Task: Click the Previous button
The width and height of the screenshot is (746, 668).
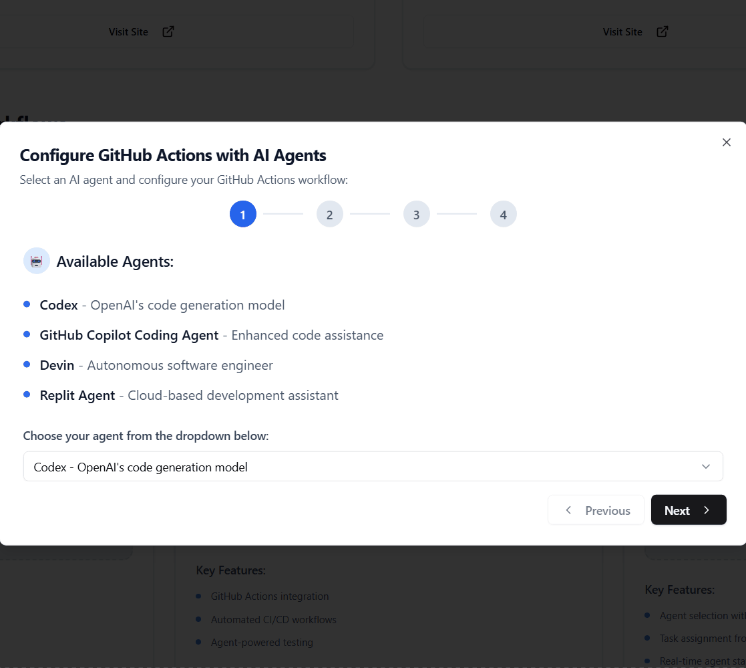Action: point(596,510)
